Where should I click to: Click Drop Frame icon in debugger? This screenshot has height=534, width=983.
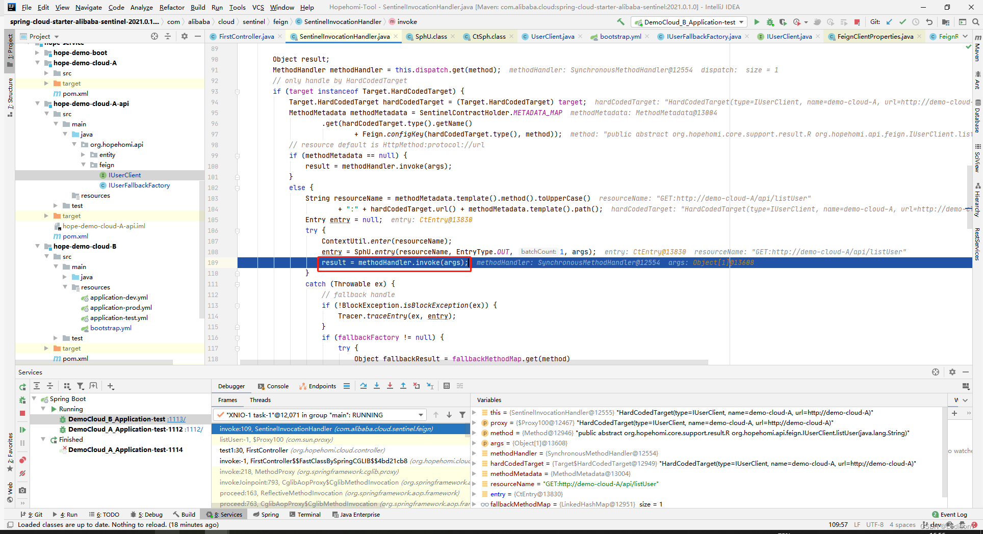(x=417, y=386)
